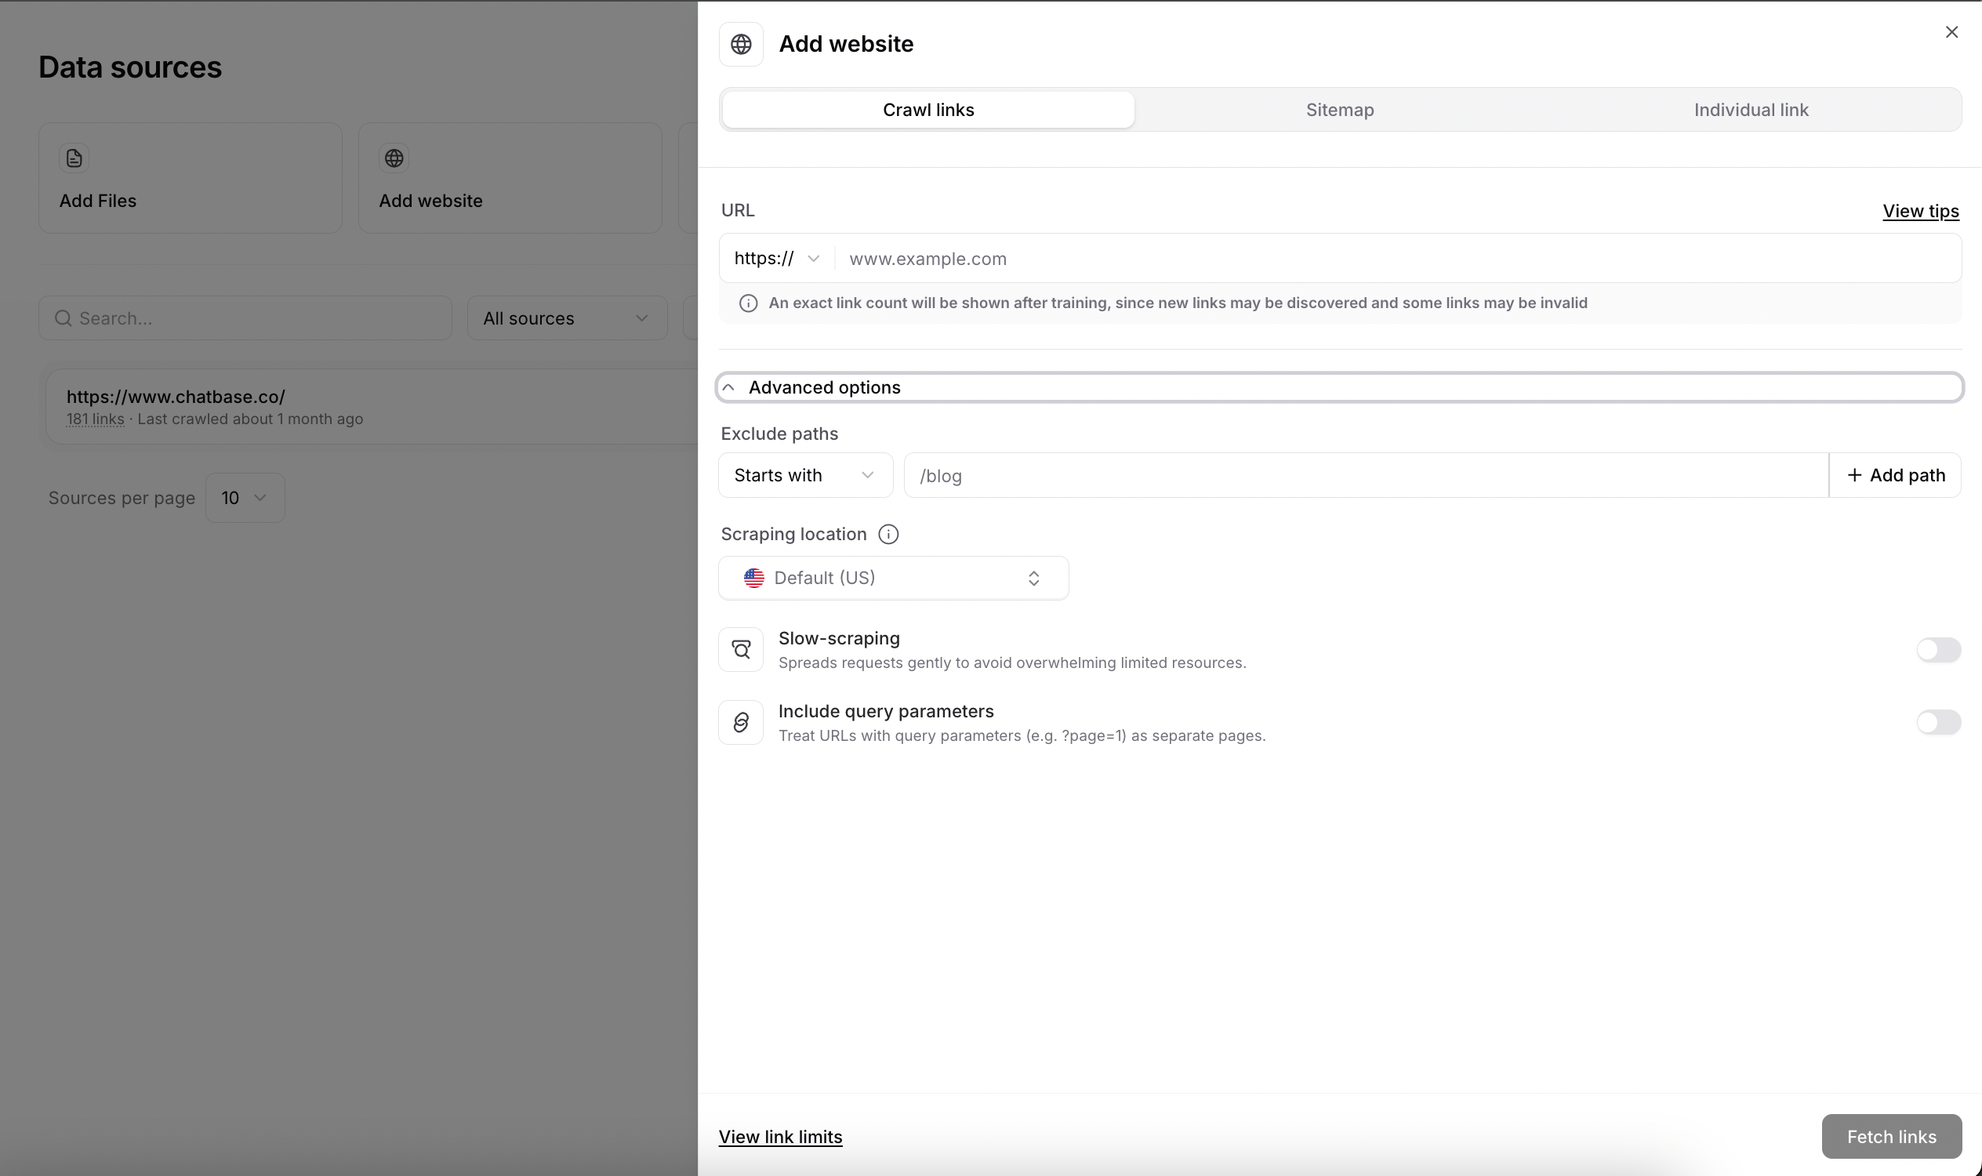Switch to the Crawl links tab
This screenshot has height=1176, width=1982.
point(928,110)
